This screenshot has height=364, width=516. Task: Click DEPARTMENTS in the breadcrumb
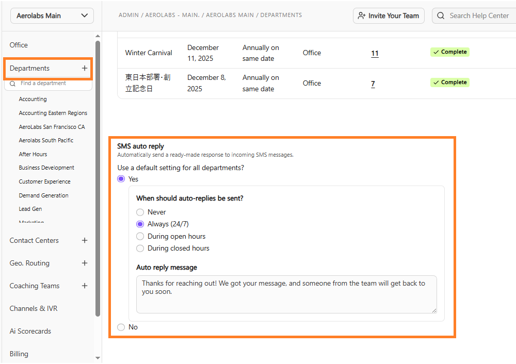point(281,15)
